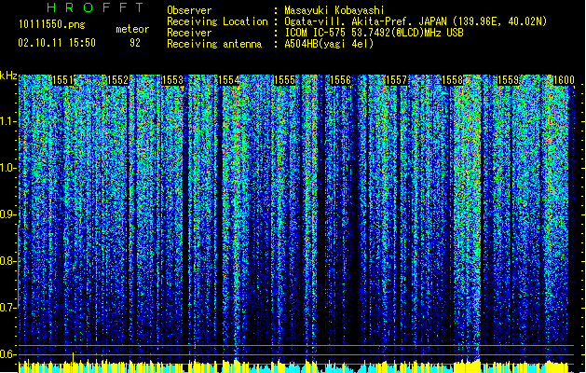Click the Ogata-vill. Akita-Pref. JAPAN location text
586x373 pixels.
(416, 21)
